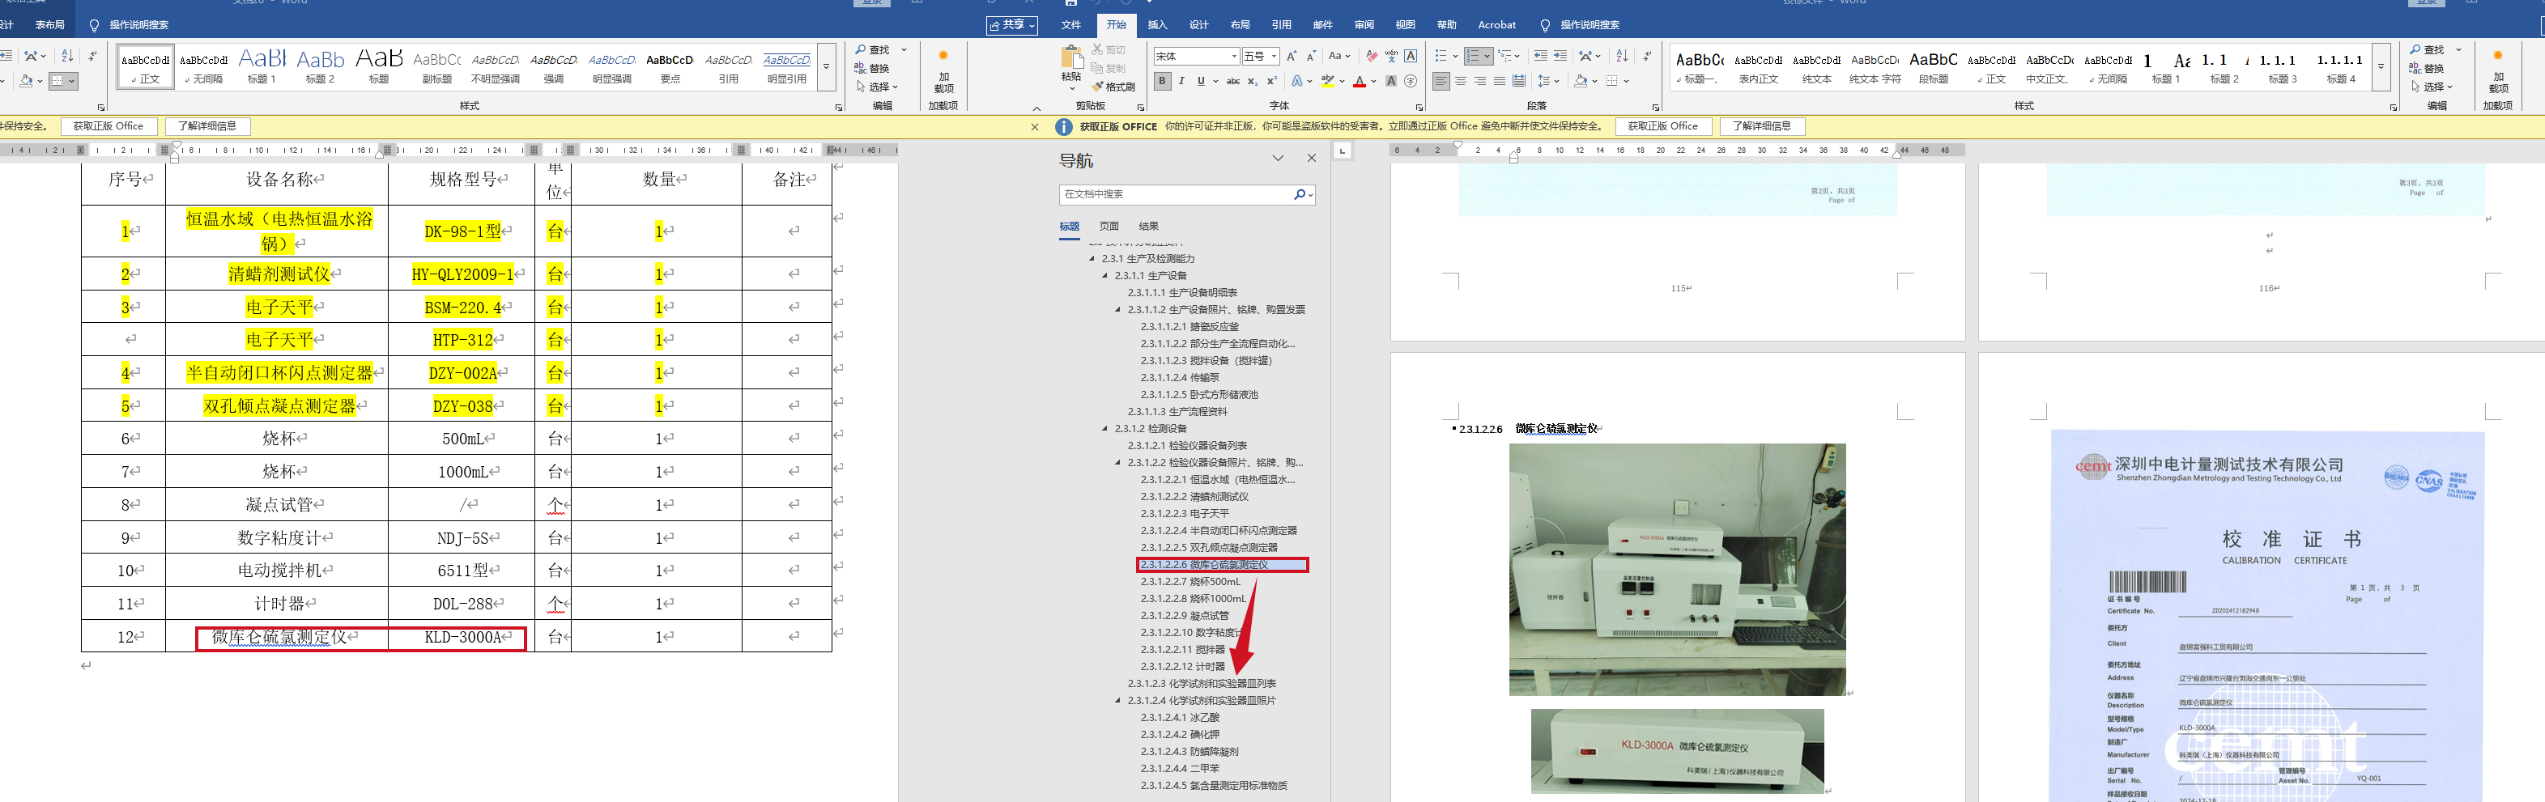Toggle Italic formatting button
The height and width of the screenshot is (802, 2545).
(1181, 81)
